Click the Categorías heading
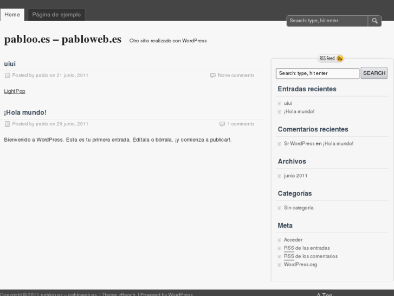The height and width of the screenshot is (296, 394). pyautogui.click(x=294, y=194)
